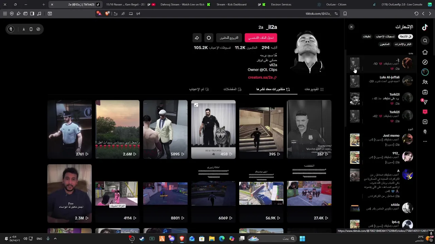This screenshot has height=244, width=435.
Task: Open the music note toolbar icon
Action: click(x=39, y=14)
